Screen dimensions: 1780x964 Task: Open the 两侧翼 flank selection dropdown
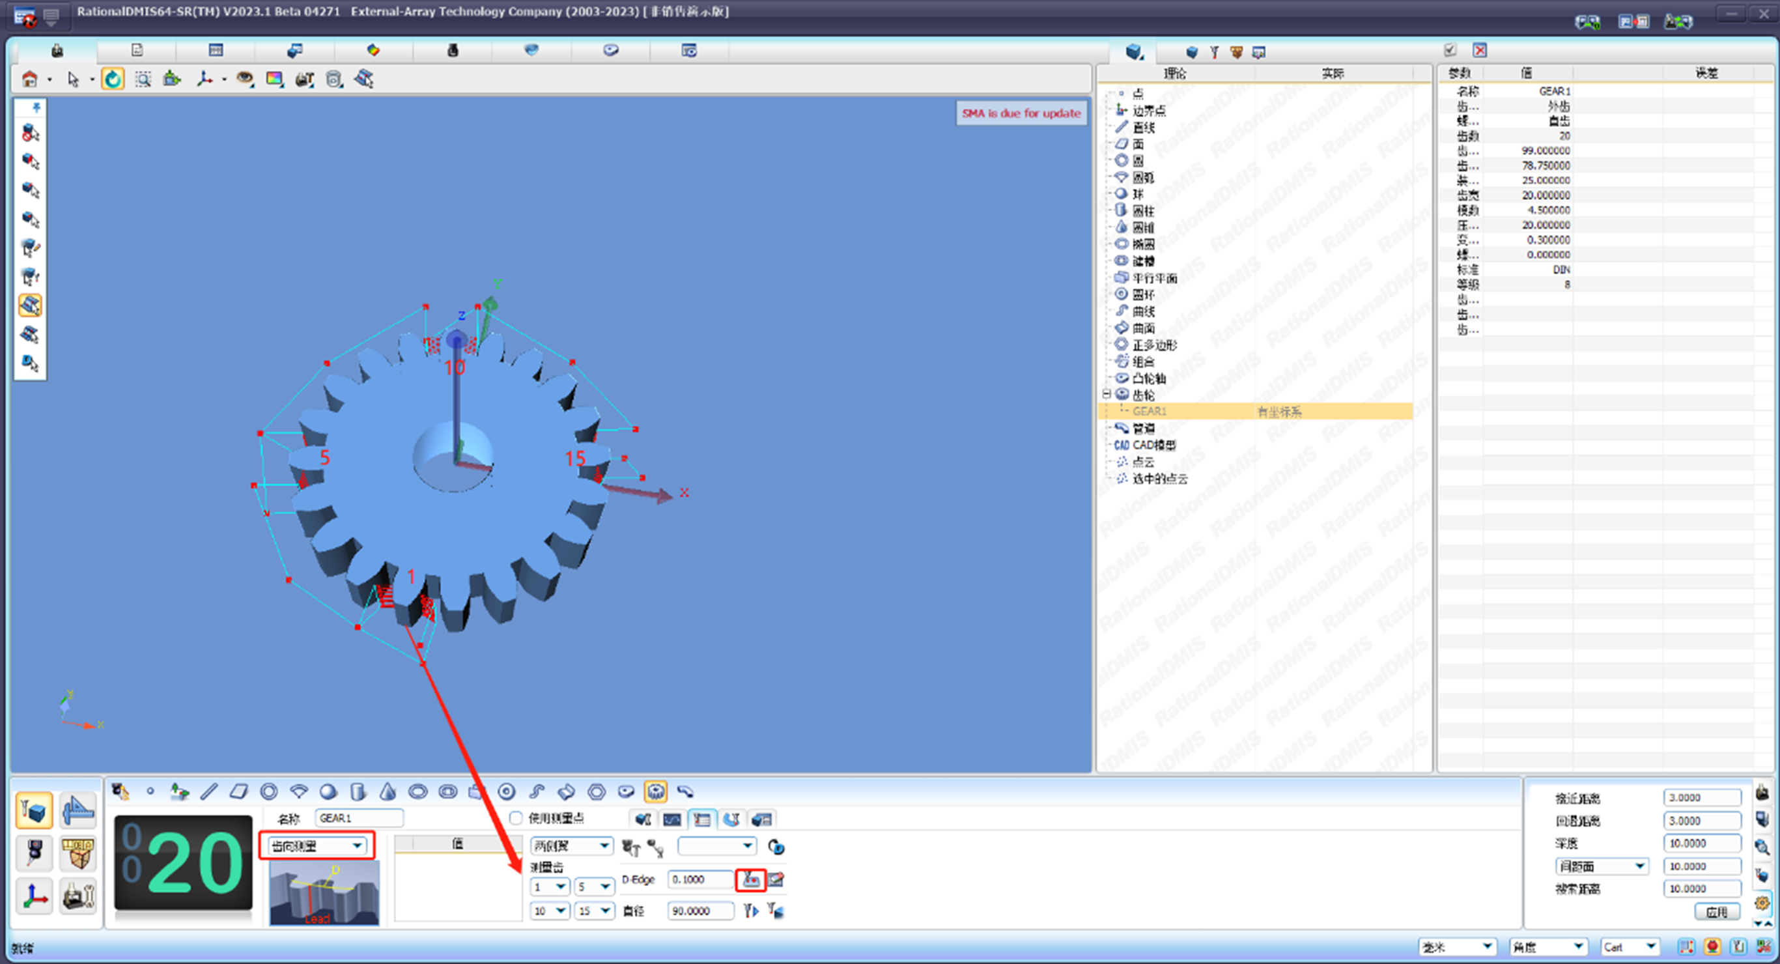pyautogui.click(x=571, y=844)
